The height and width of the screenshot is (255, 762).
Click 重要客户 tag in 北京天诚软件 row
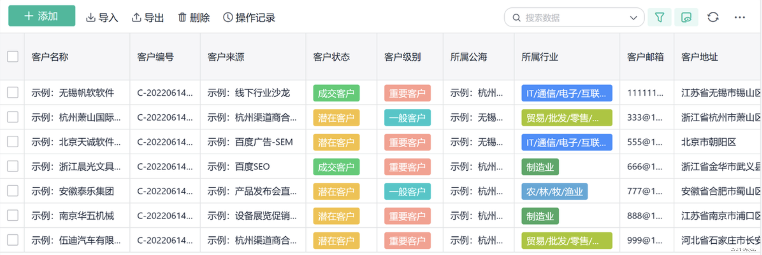point(408,142)
